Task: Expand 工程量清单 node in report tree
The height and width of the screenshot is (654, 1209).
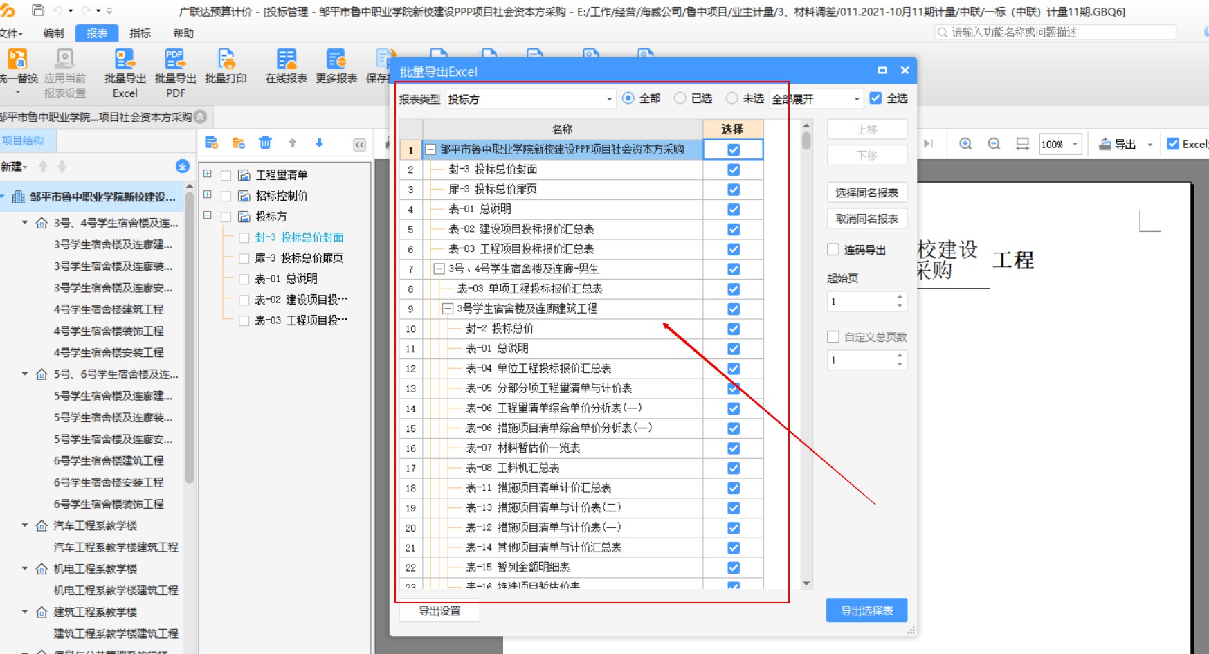Action: [x=207, y=174]
